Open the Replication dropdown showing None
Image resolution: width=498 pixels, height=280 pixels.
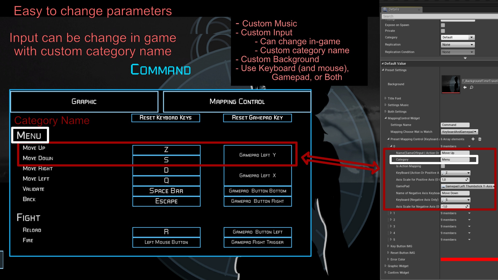click(457, 44)
